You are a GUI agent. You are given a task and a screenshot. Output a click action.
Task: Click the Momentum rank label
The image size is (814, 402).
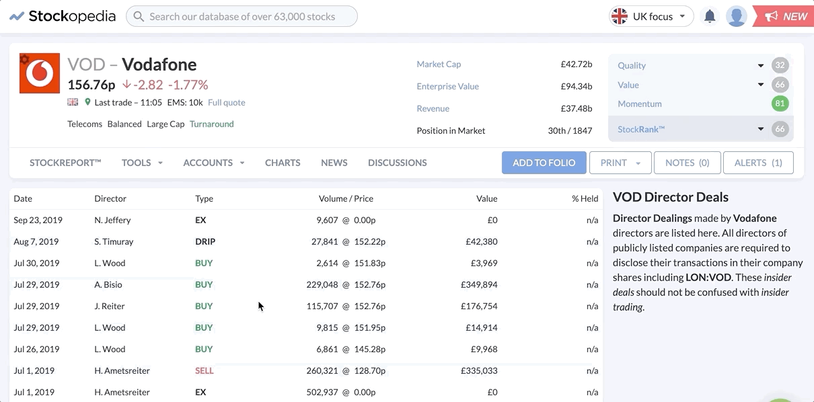pyautogui.click(x=640, y=104)
